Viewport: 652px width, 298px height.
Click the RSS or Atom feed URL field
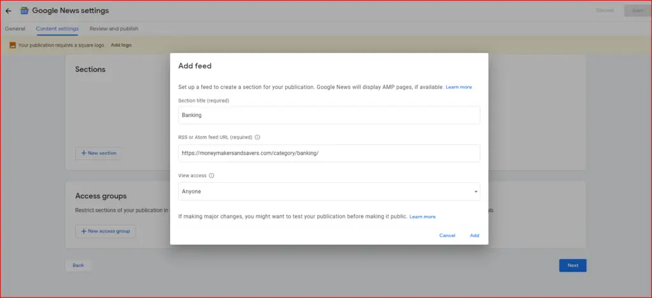pyautogui.click(x=329, y=153)
